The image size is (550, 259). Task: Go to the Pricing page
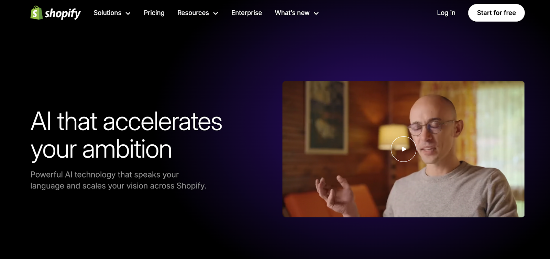154,13
